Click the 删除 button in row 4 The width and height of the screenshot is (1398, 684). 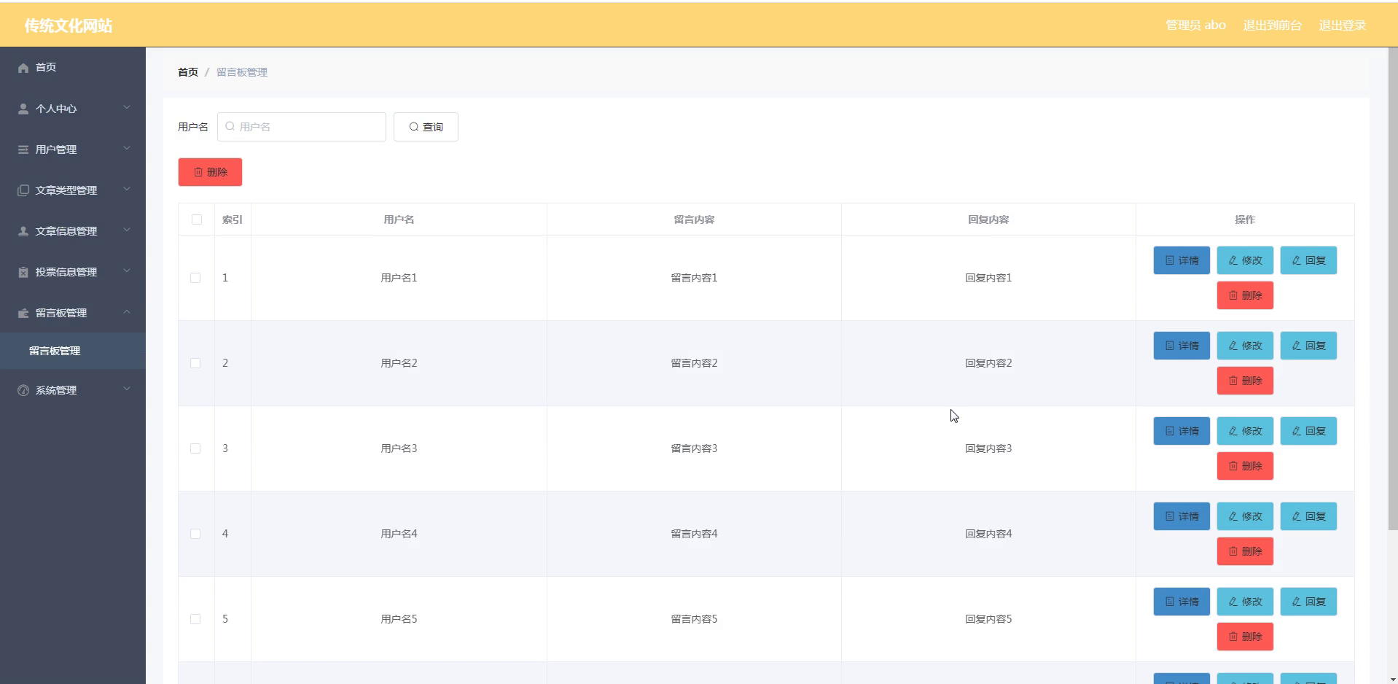point(1245,551)
